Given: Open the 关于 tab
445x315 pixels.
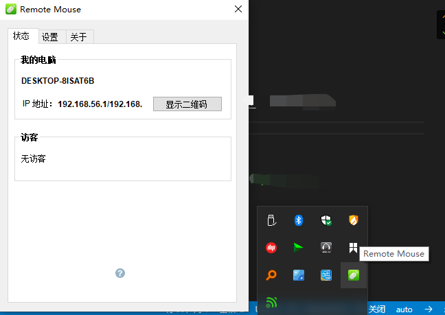Looking at the screenshot, I should (x=80, y=36).
